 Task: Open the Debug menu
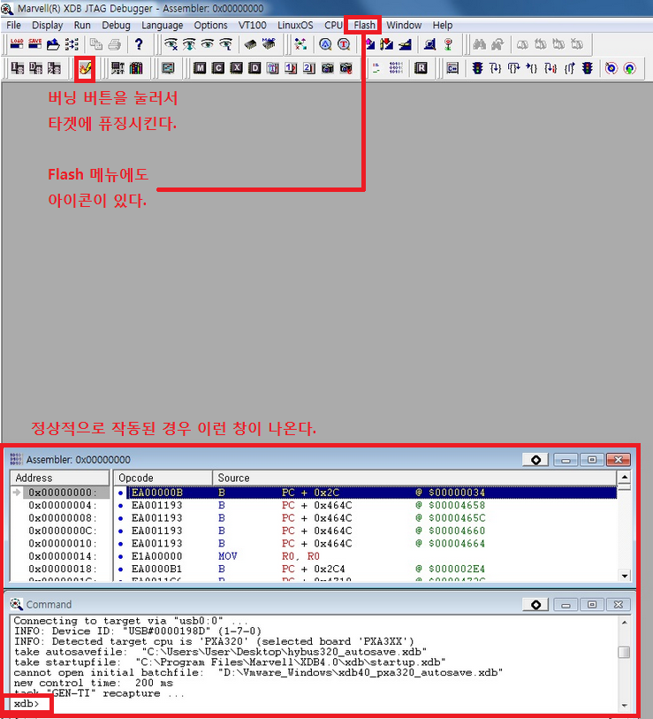coord(116,26)
